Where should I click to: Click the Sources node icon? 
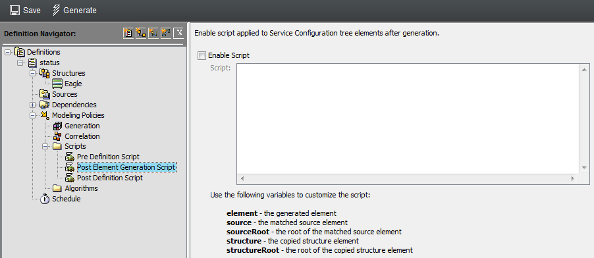[x=45, y=94]
